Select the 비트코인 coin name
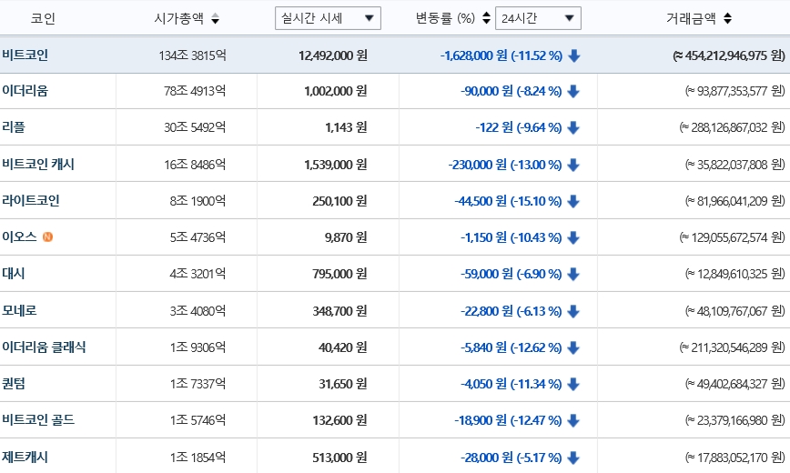This screenshot has height=473, width=790. pyautogui.click(x=25, y=55)
